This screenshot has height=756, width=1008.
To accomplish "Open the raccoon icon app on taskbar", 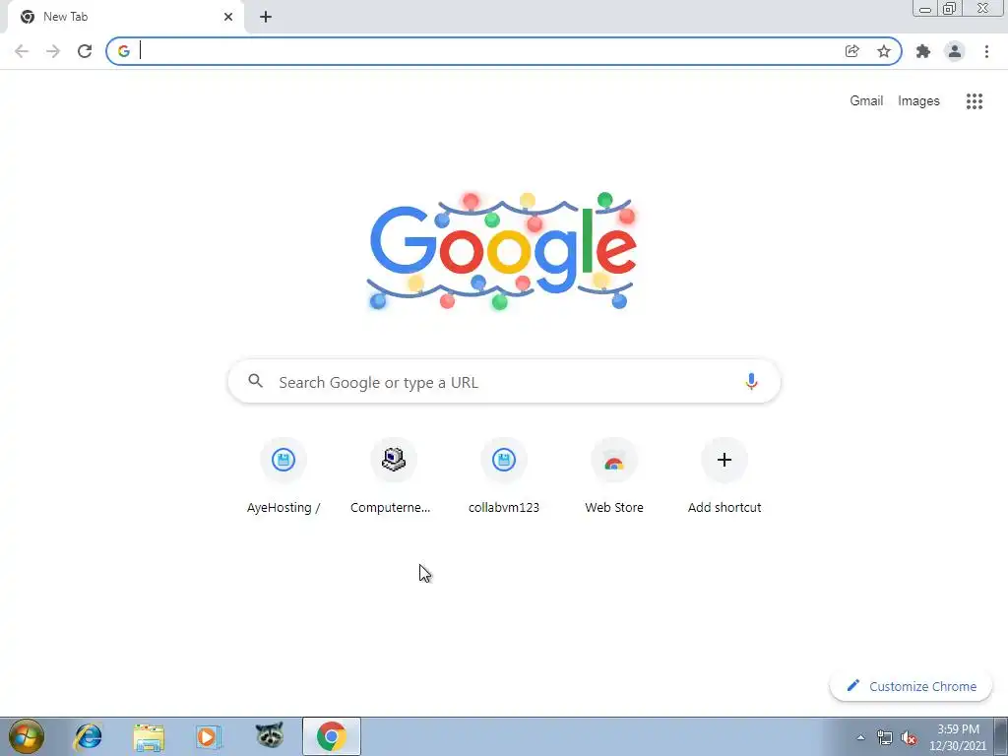I will [270, 736].
